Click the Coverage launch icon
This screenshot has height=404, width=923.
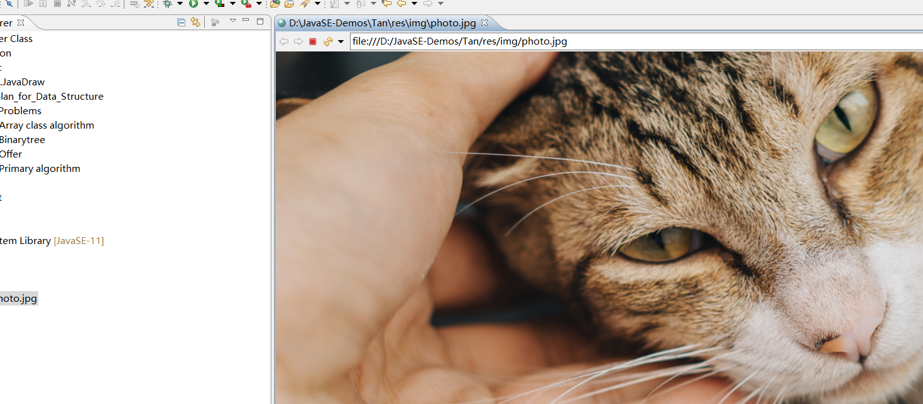coord(219,4)
